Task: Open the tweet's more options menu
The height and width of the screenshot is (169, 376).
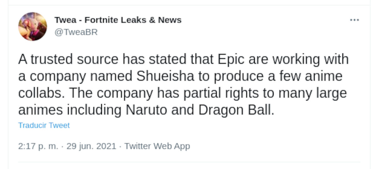Action: coord(354,20)
